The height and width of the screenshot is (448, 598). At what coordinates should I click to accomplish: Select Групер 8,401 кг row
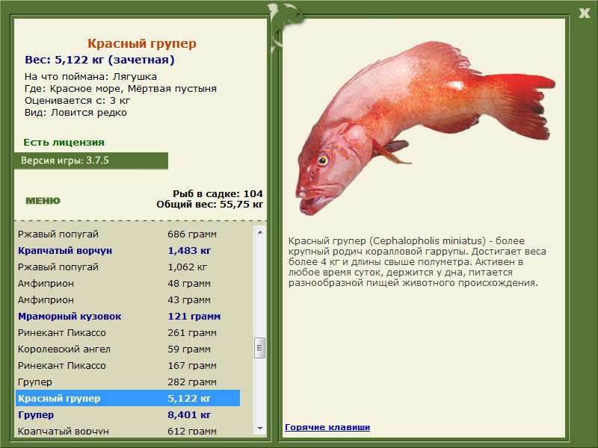click(128, 414)
